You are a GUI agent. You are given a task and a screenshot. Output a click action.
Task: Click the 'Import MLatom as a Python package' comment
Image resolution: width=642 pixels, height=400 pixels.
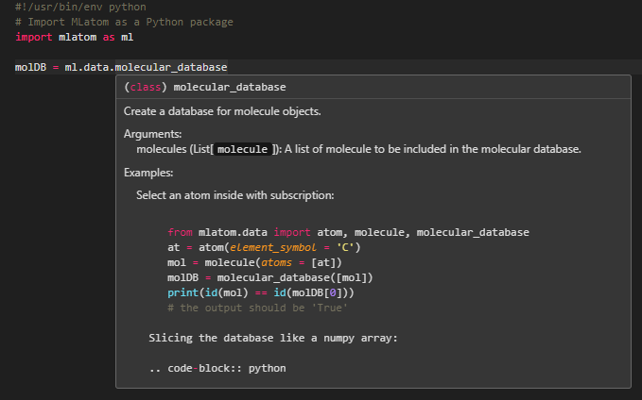(x=124, y=22)
